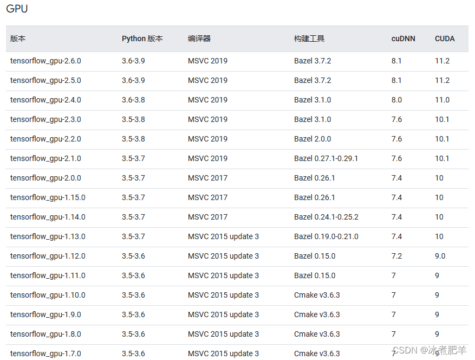
Task: Click the cuDNN 7.2 cell
Action: tap(396, 256)
